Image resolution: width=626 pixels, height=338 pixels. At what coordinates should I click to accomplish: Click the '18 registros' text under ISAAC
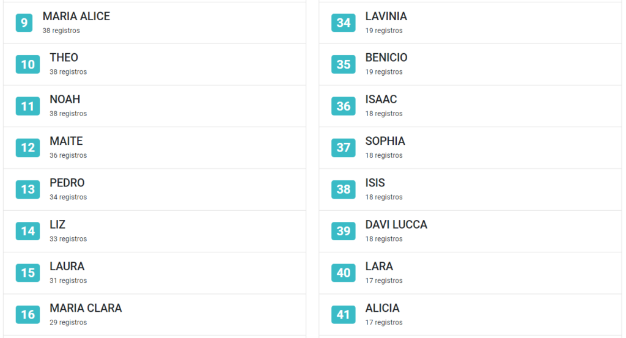point(384,114)
